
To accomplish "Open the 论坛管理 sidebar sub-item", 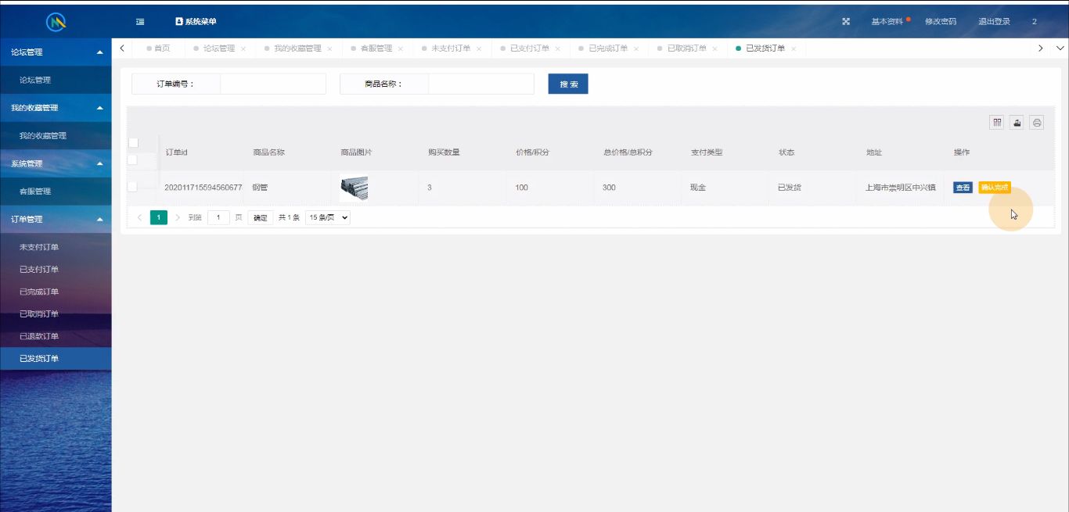I will [x=56, y=80].
